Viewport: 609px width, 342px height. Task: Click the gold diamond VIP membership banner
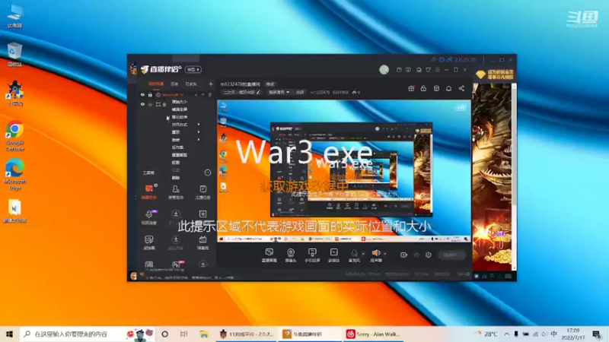(495, 74)
